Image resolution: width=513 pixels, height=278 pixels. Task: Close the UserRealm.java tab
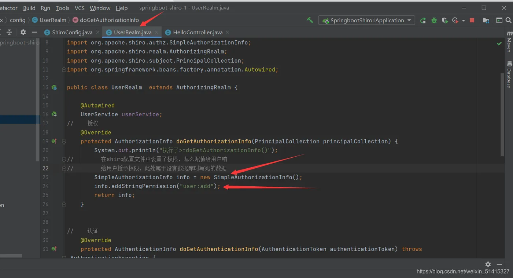(156, 32)
